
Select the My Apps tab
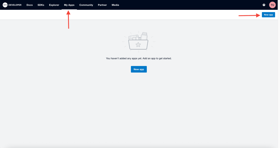pos(69,5)
